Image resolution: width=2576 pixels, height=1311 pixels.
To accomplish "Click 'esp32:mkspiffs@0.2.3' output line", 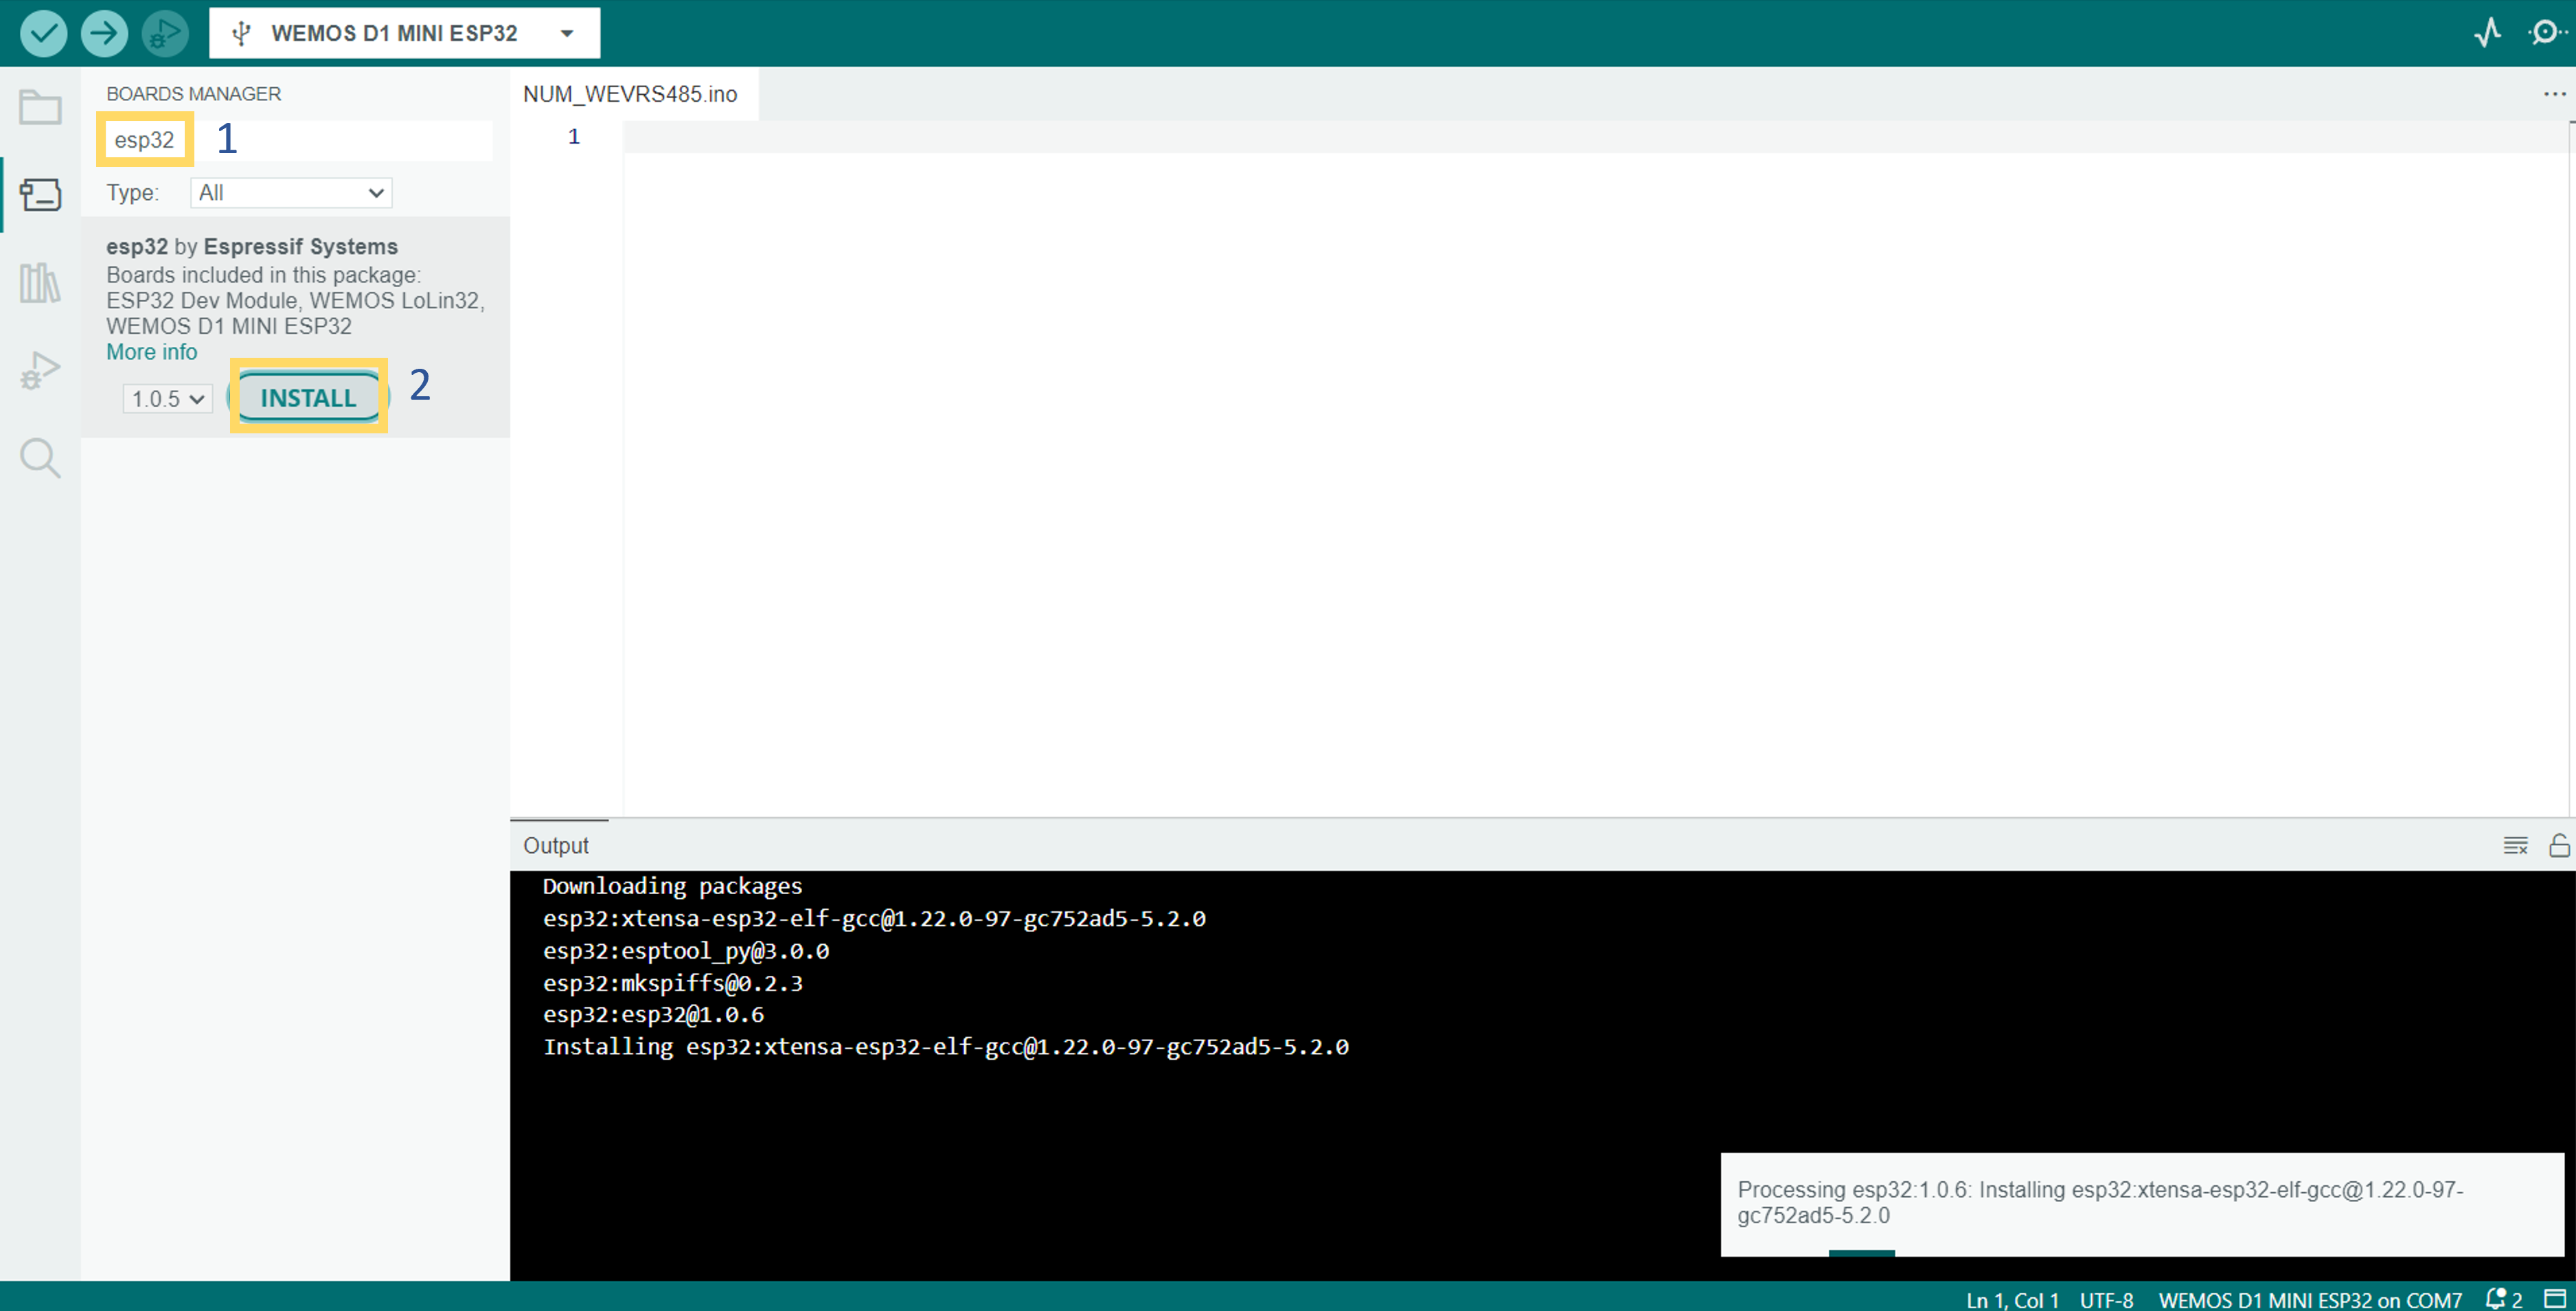I will pos(673,983).
